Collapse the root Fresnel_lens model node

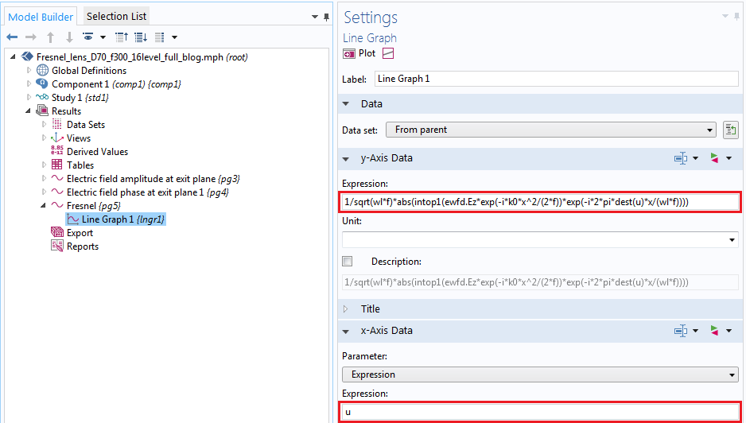pos(13,56)
